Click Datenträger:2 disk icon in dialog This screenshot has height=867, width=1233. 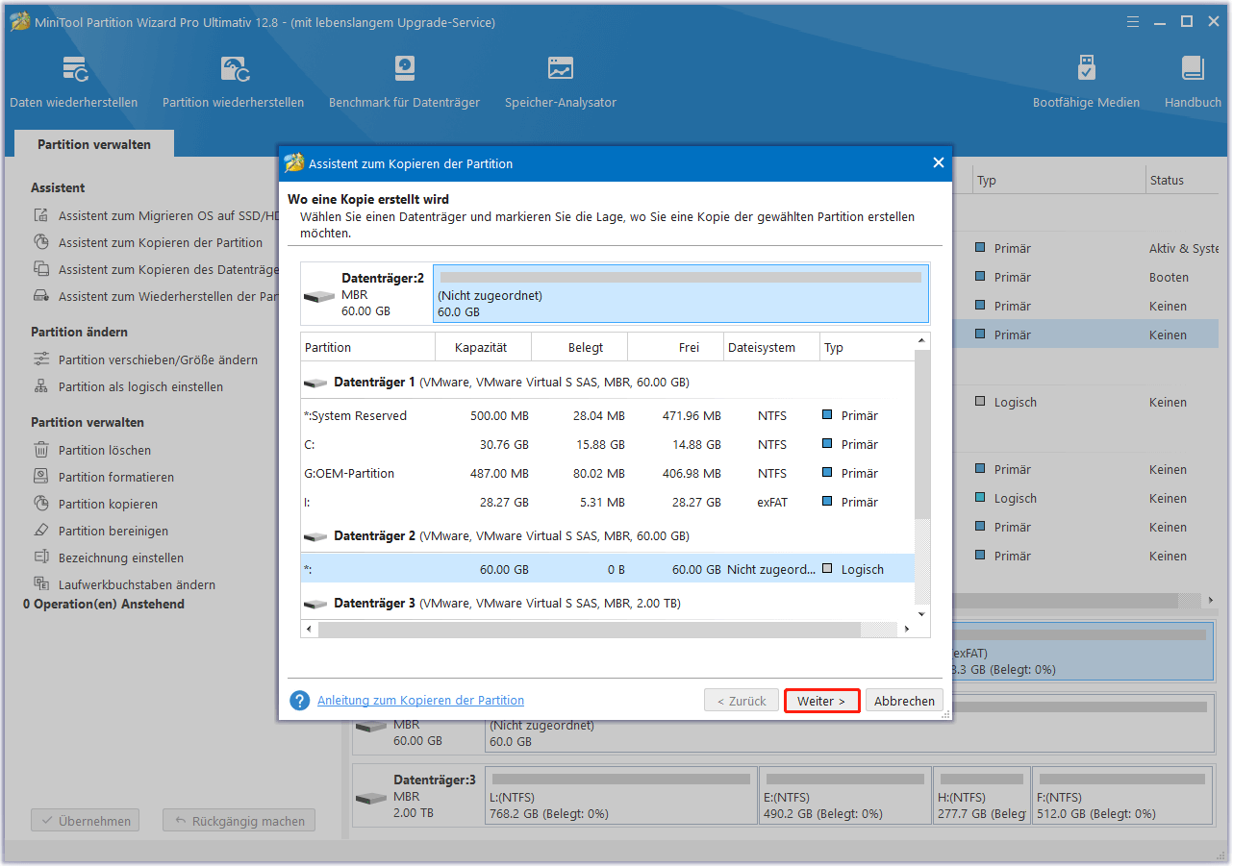point(319,296)
